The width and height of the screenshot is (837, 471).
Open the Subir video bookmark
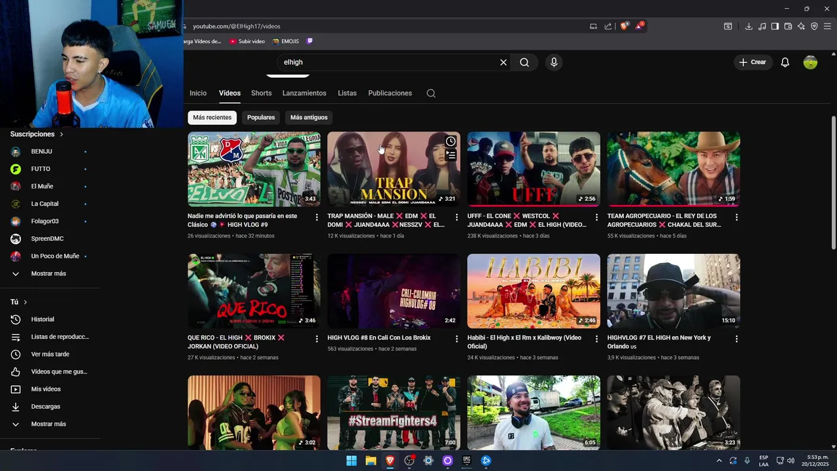(x=247, y=41)
